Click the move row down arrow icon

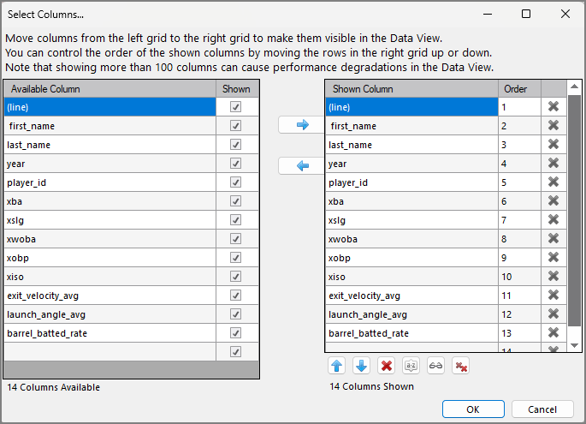pos(362,366)
